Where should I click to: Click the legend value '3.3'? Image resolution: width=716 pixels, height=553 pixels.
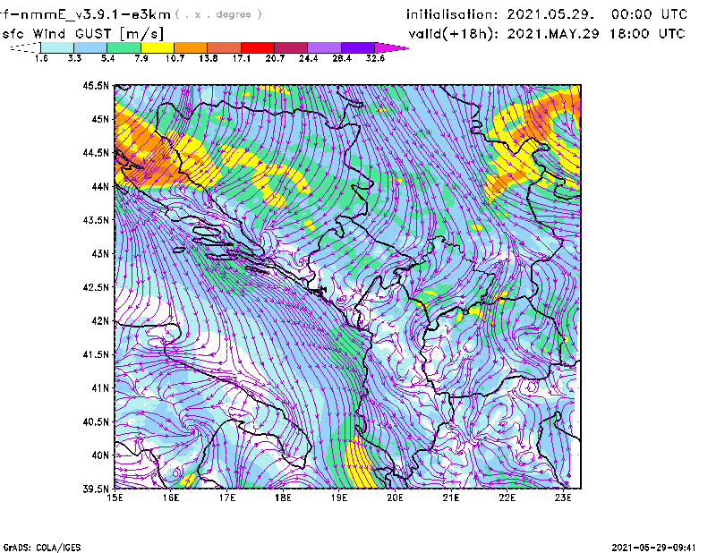[x=74, y=58]
